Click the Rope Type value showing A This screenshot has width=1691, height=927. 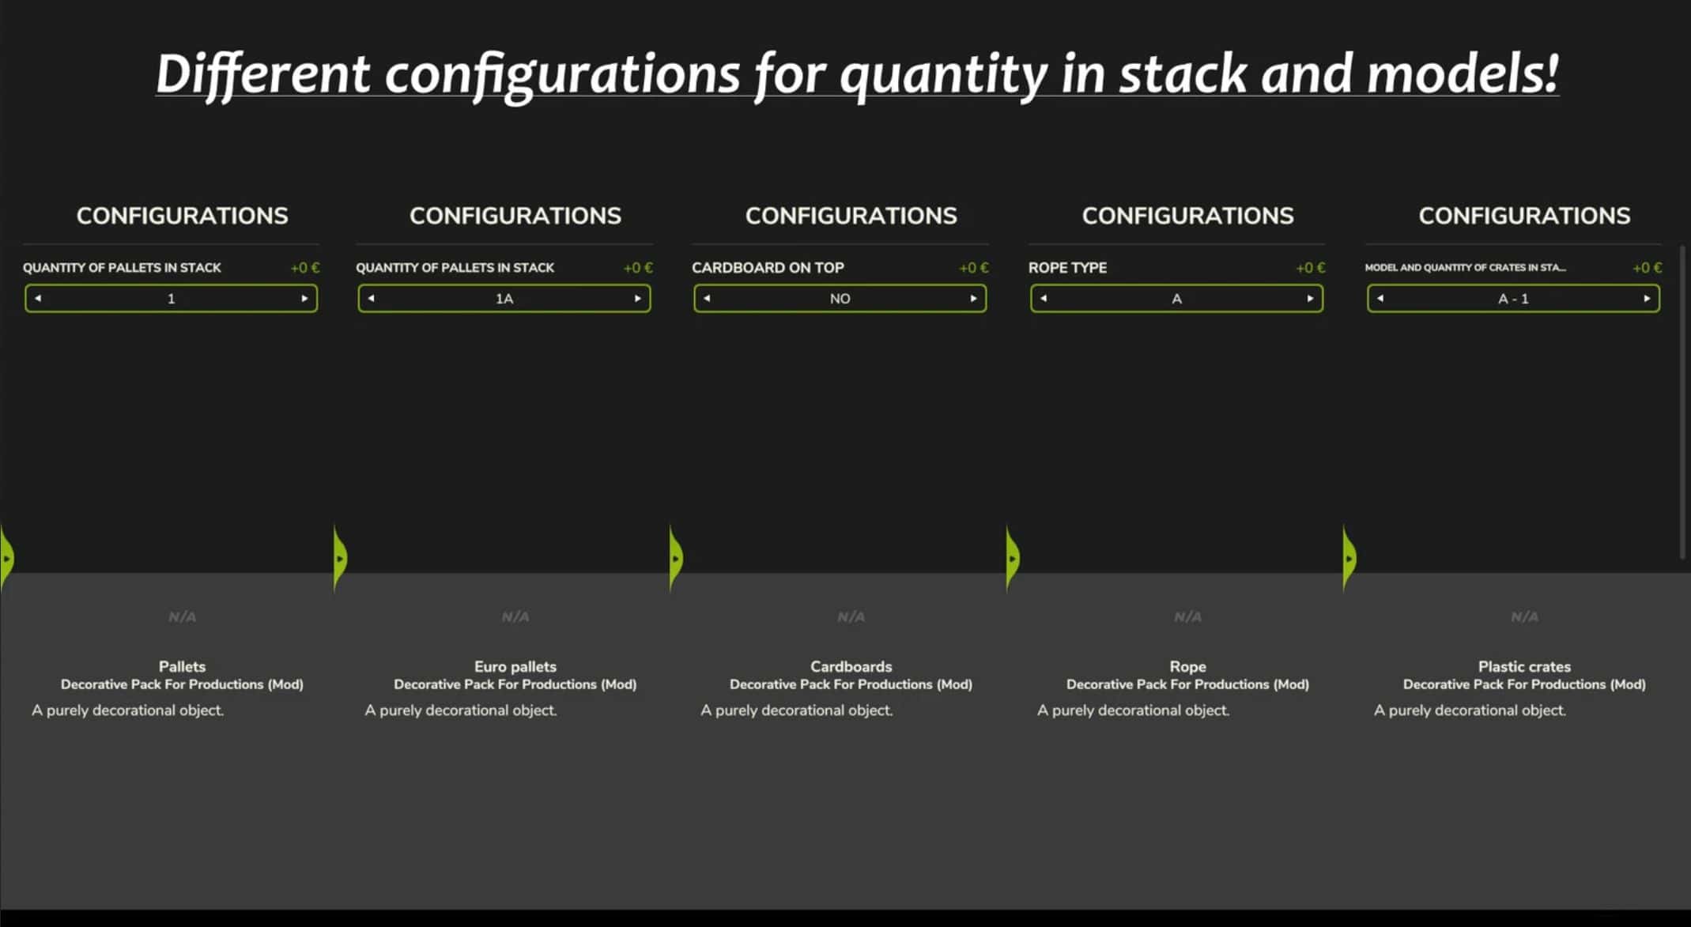tap(1176, 299)
